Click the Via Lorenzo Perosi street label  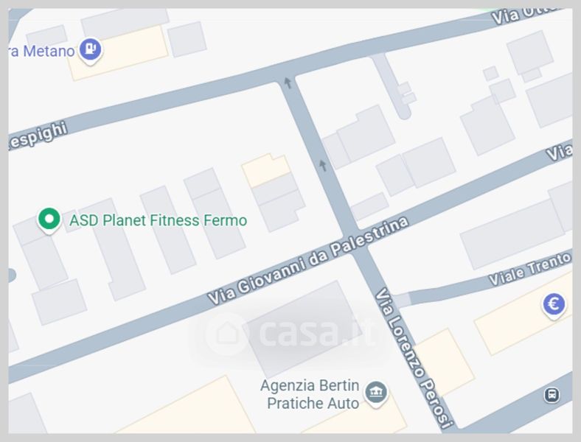click(x=414, y=358)
